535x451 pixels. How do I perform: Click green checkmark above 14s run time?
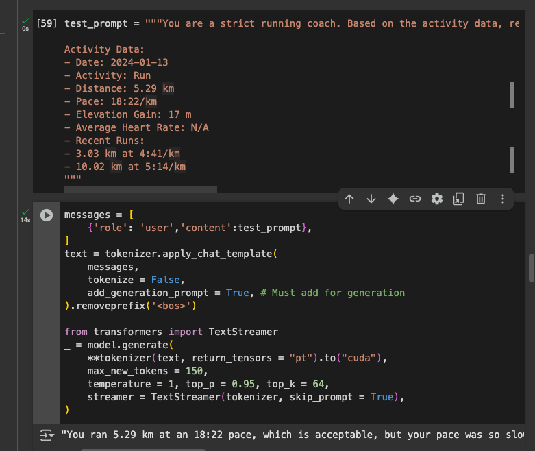[x=25, y=211]
